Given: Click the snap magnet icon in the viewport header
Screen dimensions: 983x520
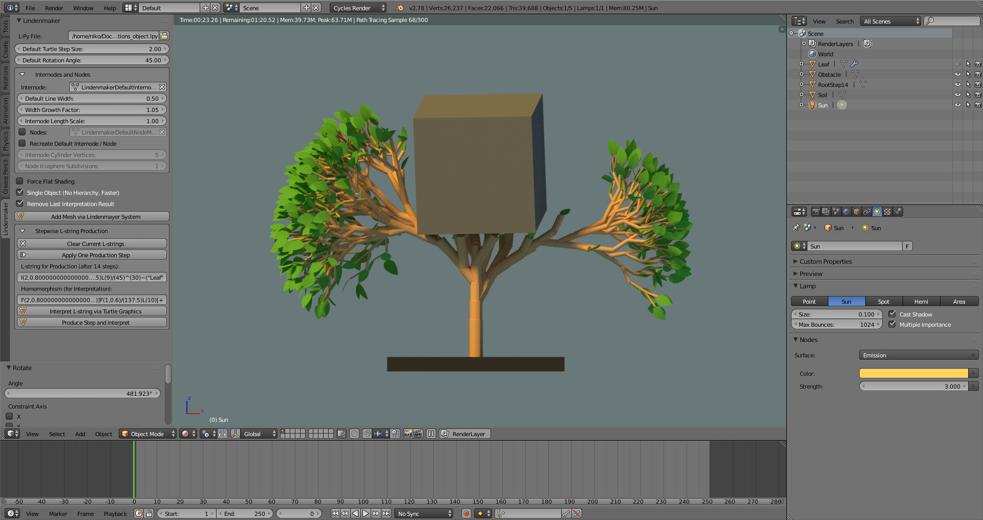Looking at the screenshot, I should (367, 434).
